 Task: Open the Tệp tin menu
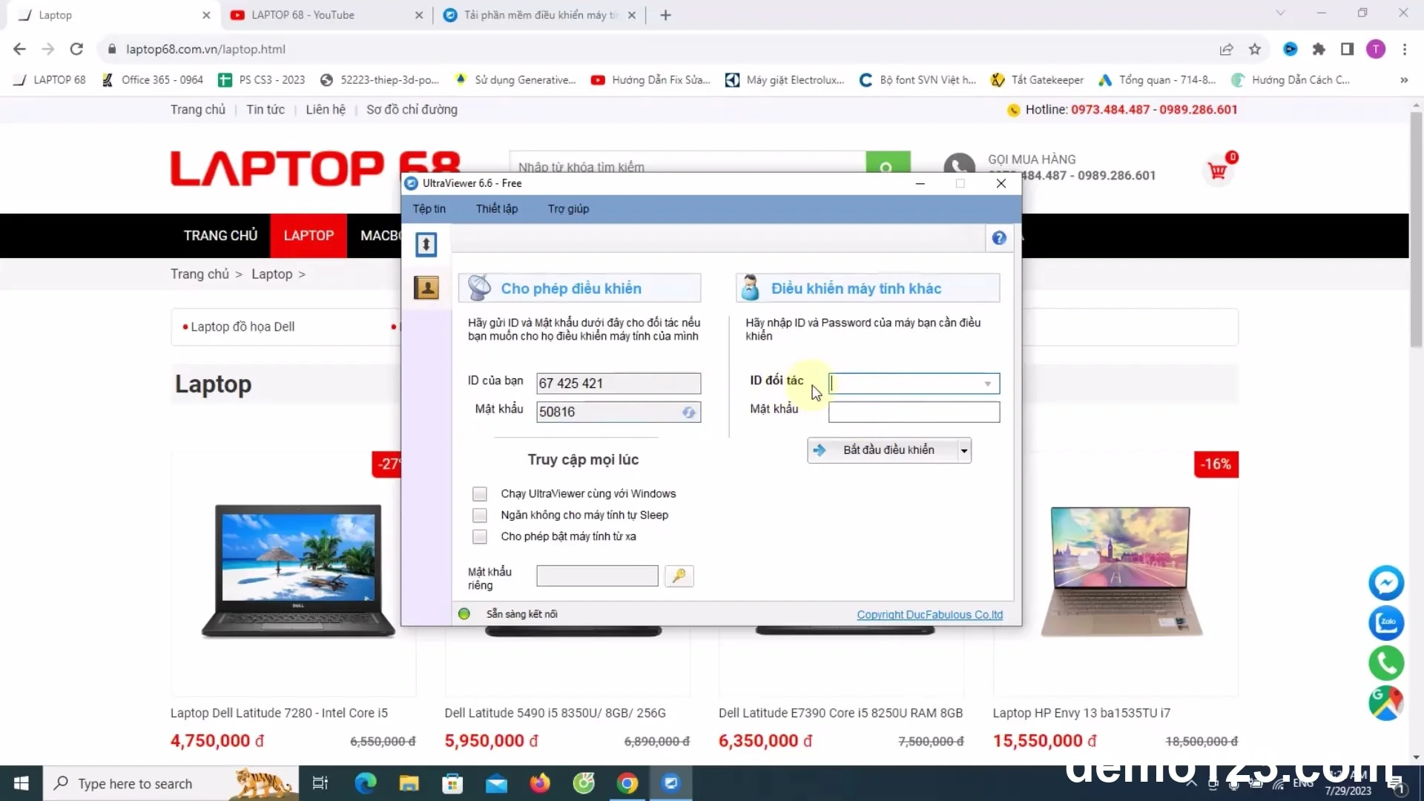pos(429,209)
